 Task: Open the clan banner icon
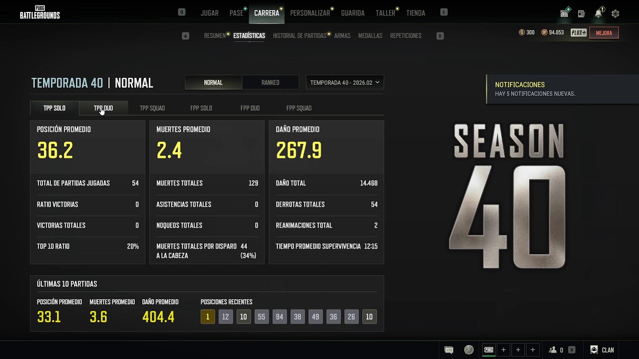pyautogui.click(x=594, y=350)
